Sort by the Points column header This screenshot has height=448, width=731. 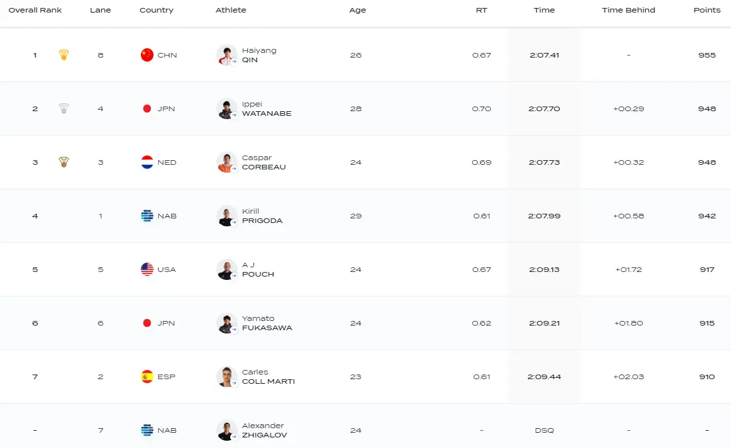(707, 10)
